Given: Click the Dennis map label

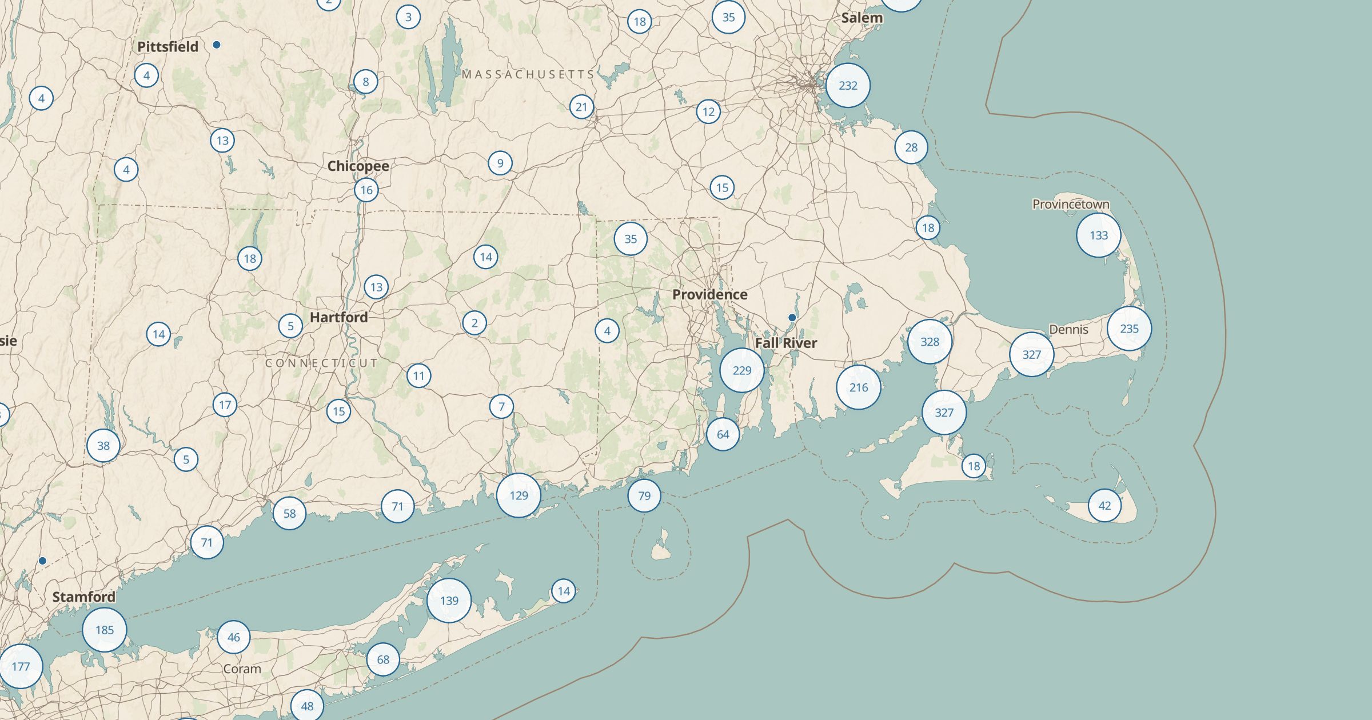Looking at the screenshot, I should (x=1068, y=329).
